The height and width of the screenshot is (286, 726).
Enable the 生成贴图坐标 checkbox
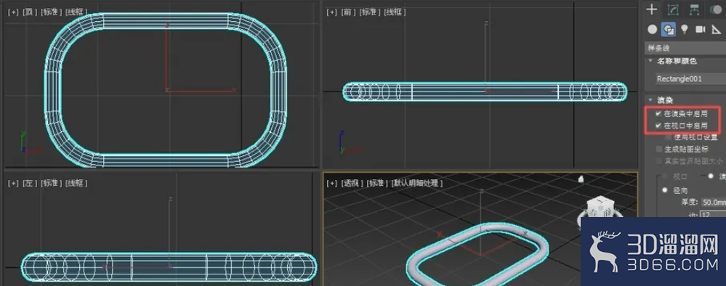click(659, 149)
